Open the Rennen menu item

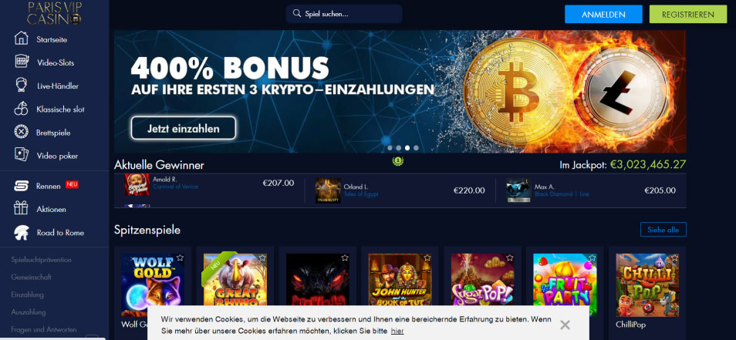49,186
